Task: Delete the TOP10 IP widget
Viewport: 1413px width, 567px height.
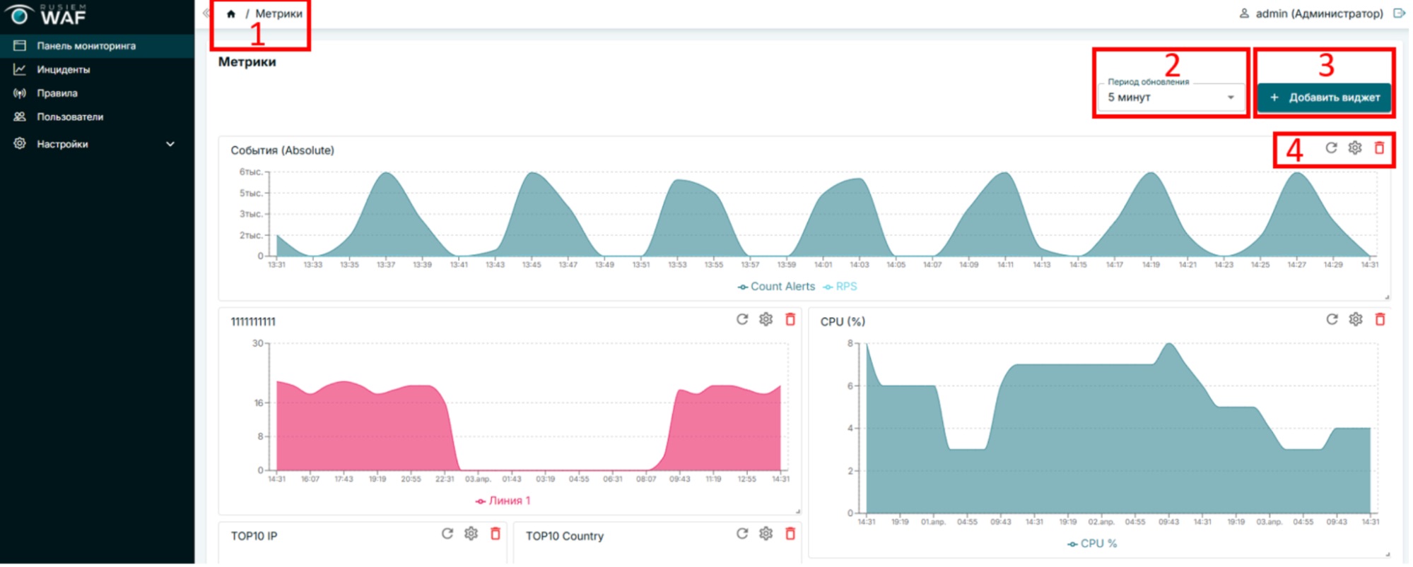Action: 496,534
